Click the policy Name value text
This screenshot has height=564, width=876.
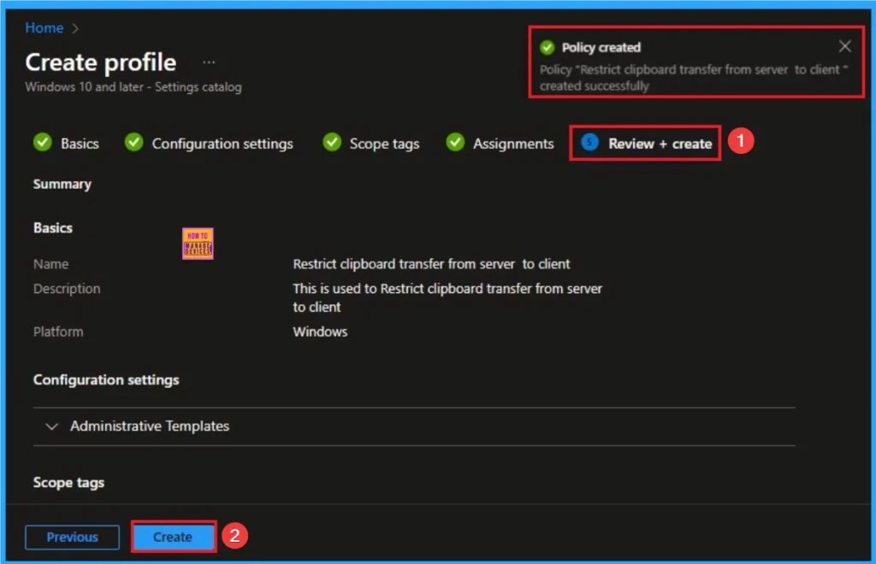(x=431, y=264)
